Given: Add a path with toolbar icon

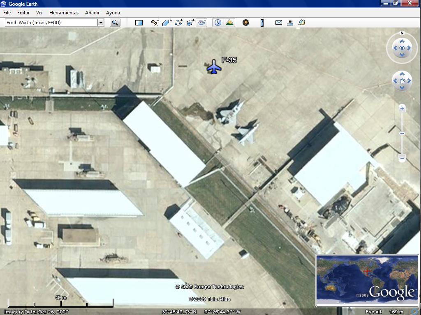Looking at the screenshot, I should click(x=178, y=23).
